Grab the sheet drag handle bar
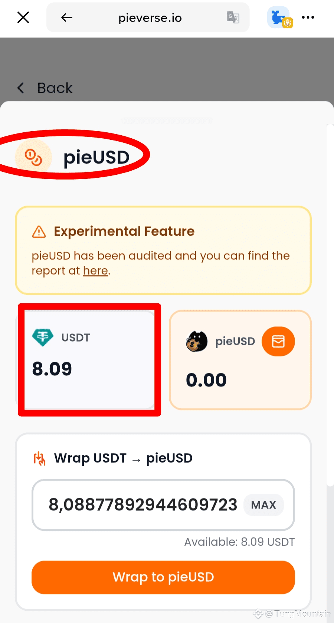Viewport: 334px width, 623px height. 167,120
